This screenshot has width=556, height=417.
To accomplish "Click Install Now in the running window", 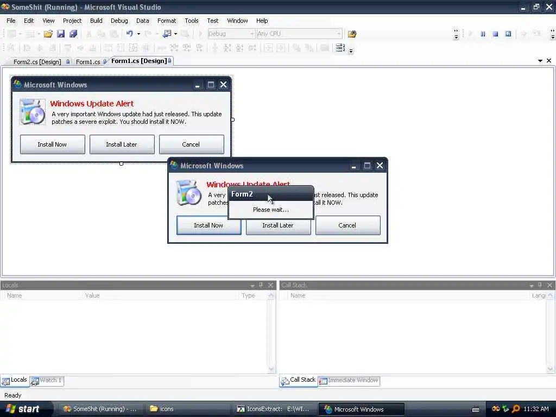I will point(208,225).
